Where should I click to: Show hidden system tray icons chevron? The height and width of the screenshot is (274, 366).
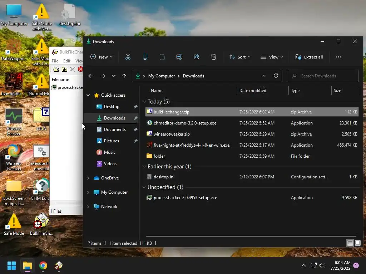(304, 265)
